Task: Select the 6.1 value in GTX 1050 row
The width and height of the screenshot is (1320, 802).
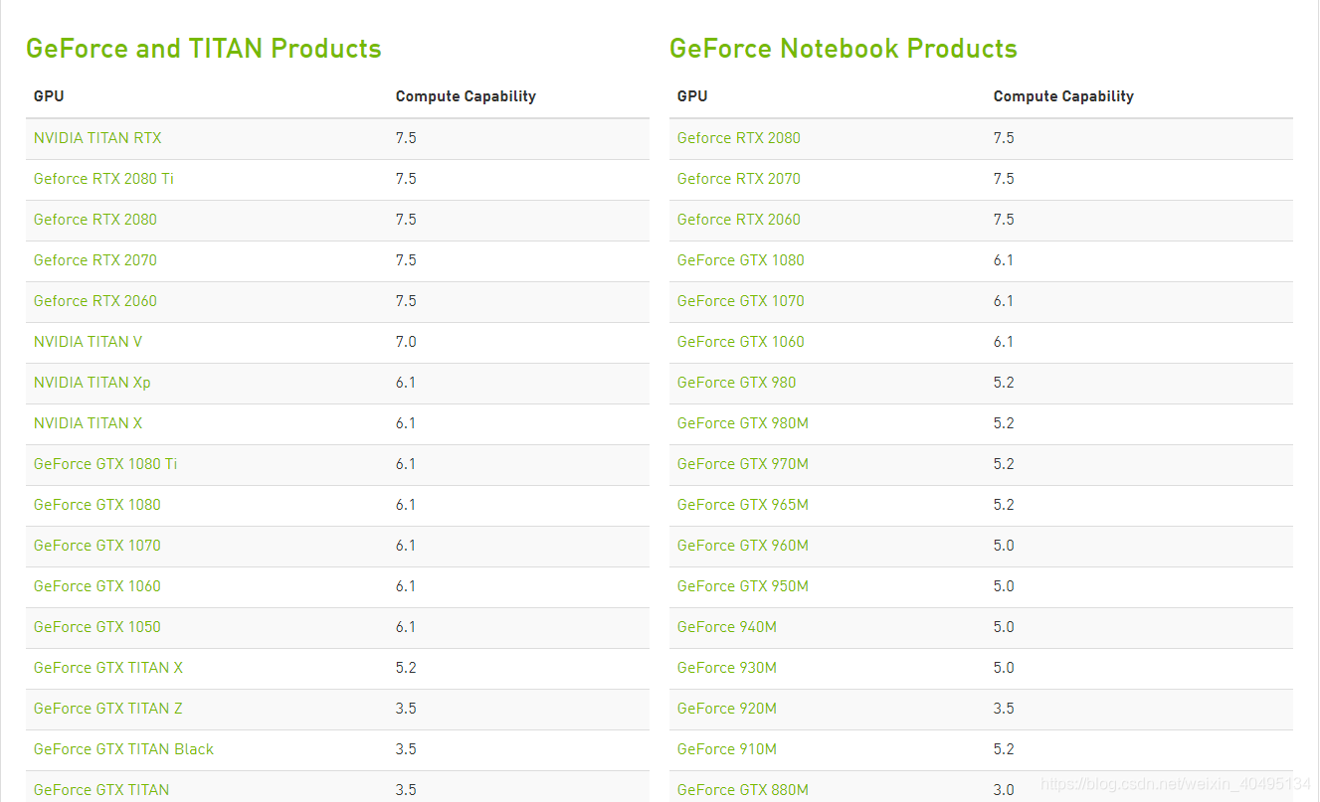Action: pyautogui.click(x=406, y=627)
